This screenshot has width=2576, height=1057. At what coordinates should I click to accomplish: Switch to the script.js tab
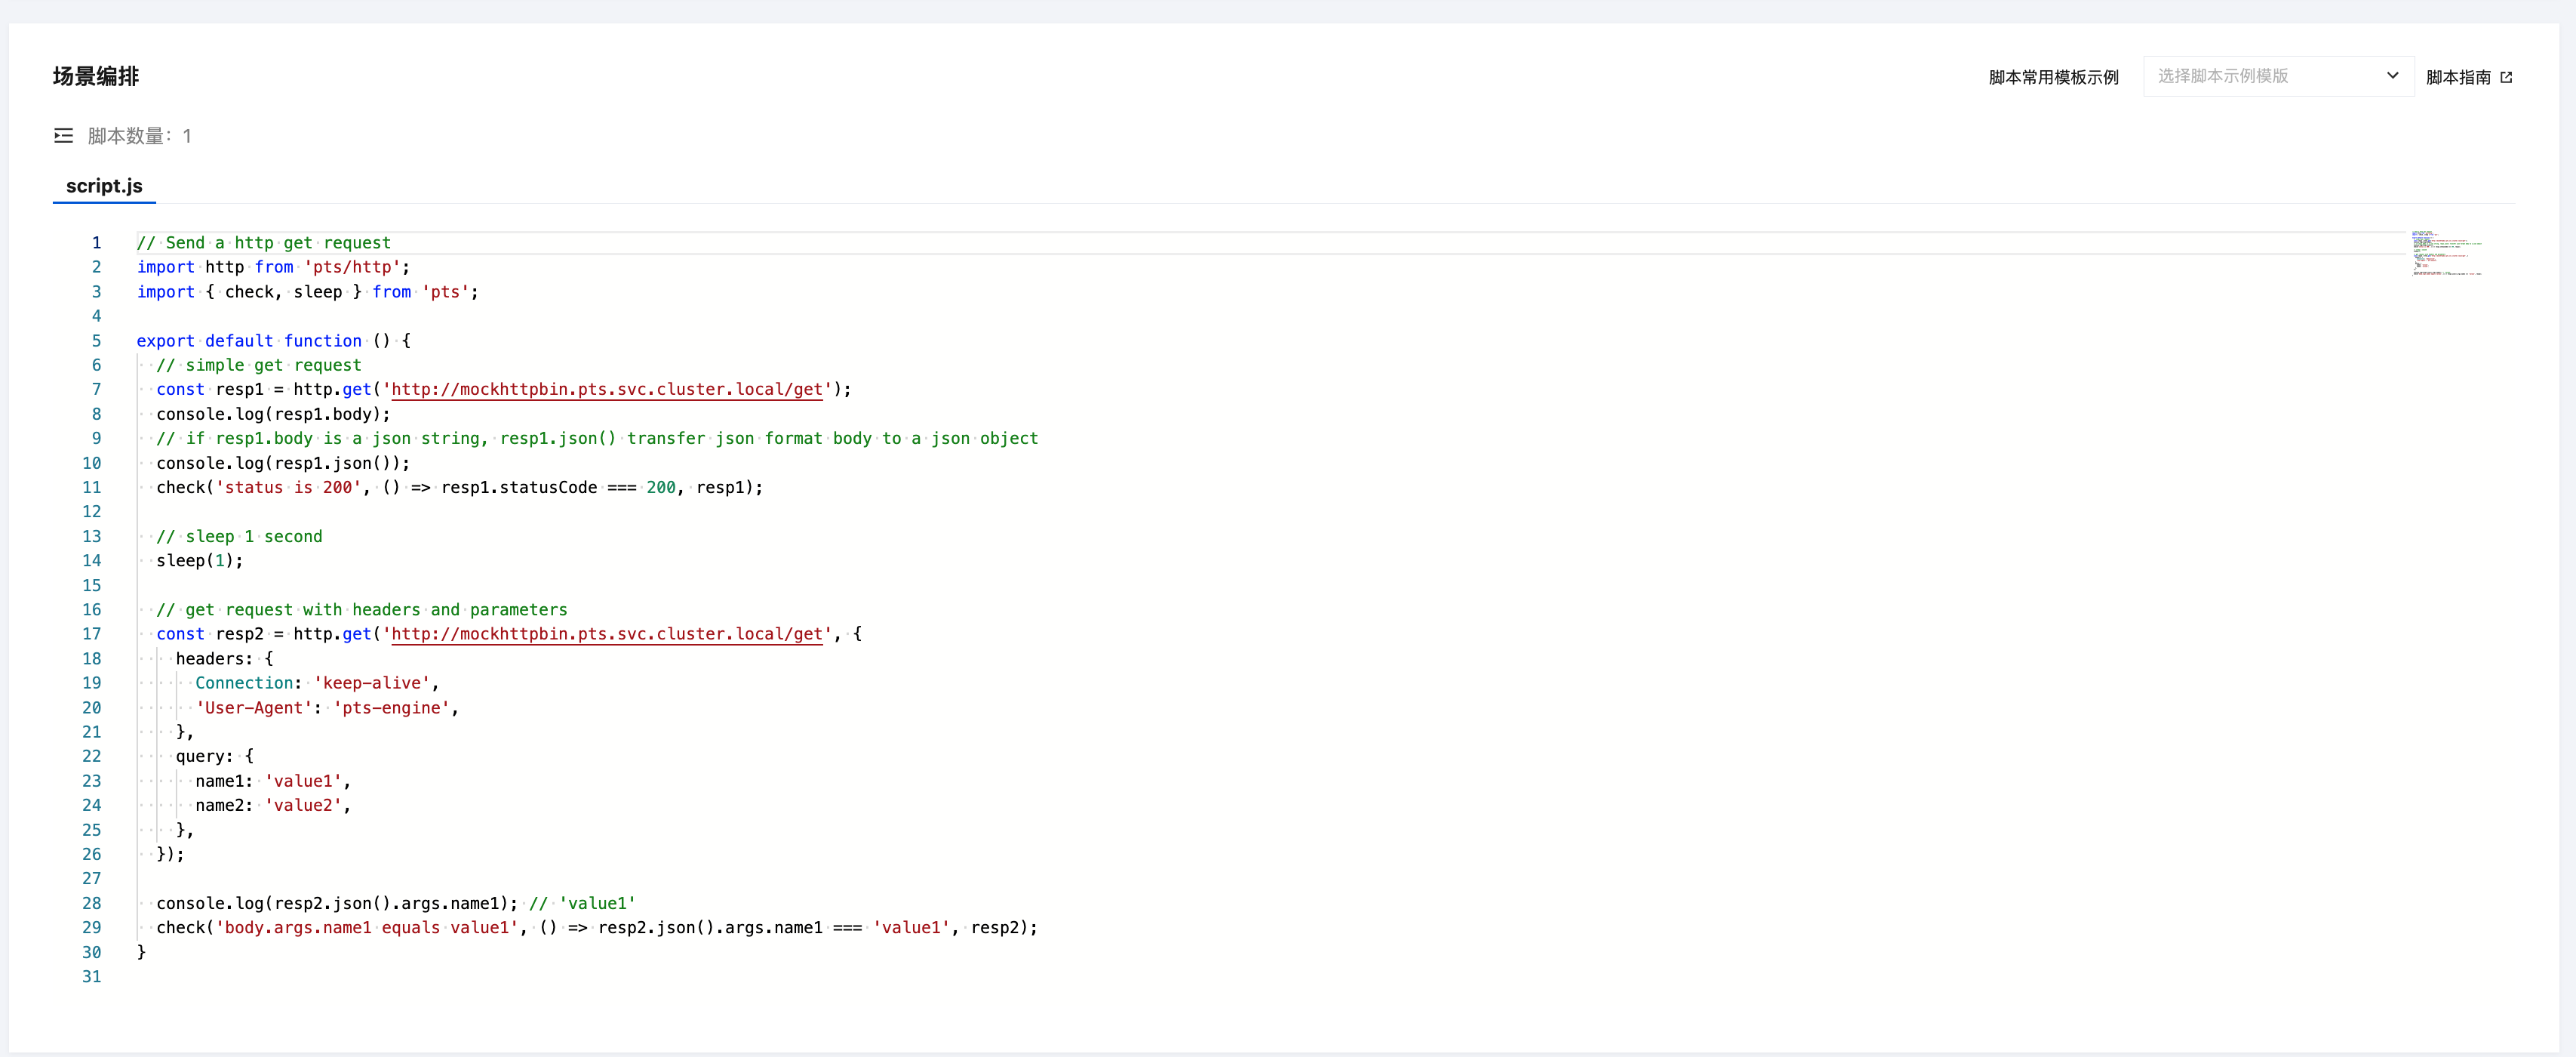coord(104,186)
